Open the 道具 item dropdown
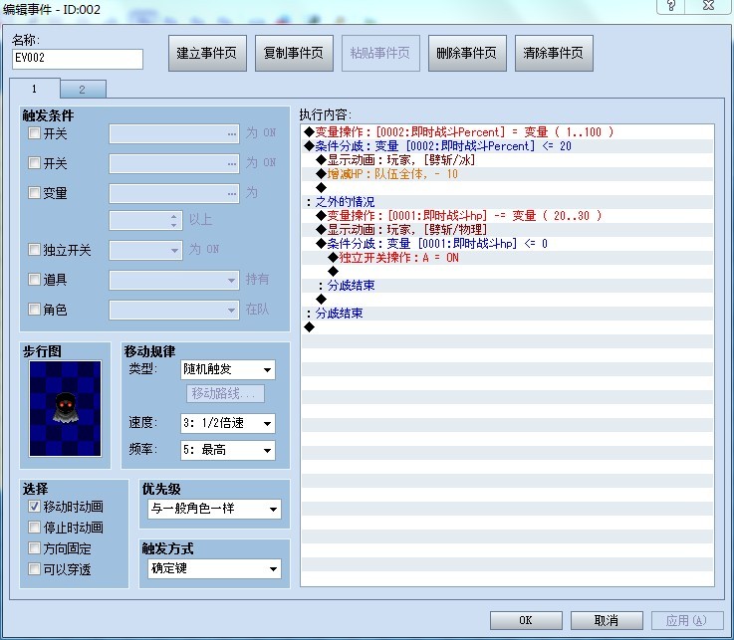Screen dimensions: 734x640 point(174,281)
